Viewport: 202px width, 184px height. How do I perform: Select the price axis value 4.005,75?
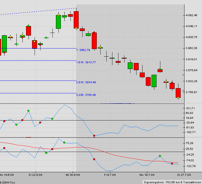191,37
